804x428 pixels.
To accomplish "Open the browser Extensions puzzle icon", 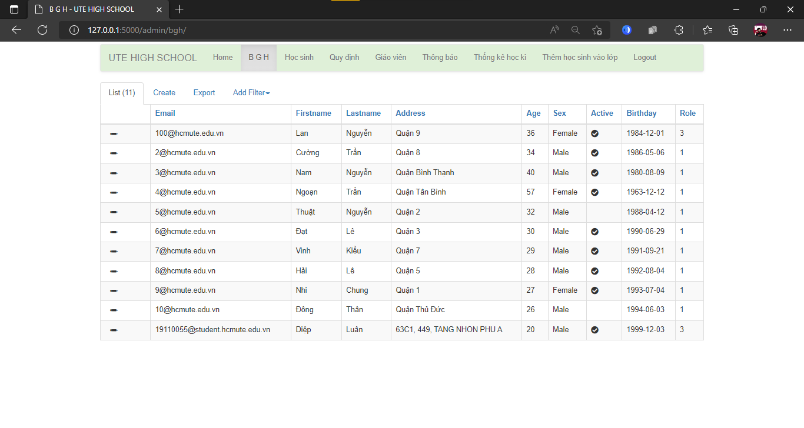I will pyautogui.click(x=679, y=30).
